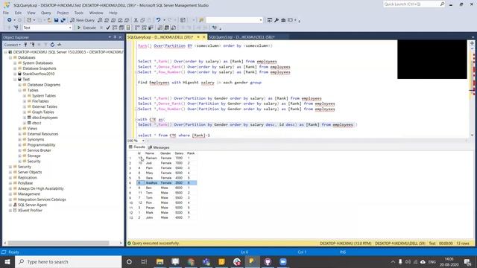
Task: Click the highlighted row 6 cell with salary 3500
Action: coord(179,183)
